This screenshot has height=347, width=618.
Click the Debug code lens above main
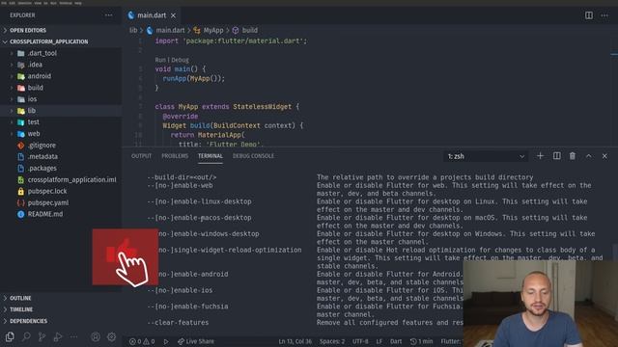point(181,60)
